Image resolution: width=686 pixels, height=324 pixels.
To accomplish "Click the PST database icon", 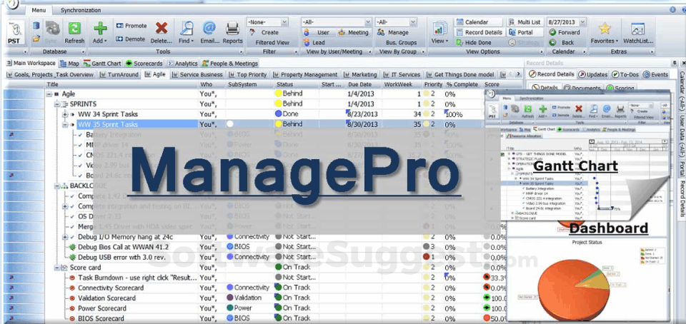I will click(16, 33).
